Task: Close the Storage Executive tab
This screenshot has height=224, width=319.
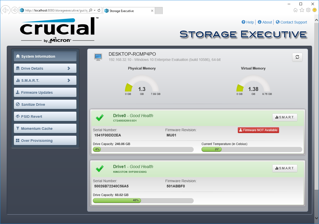Action: pos(152,11)
